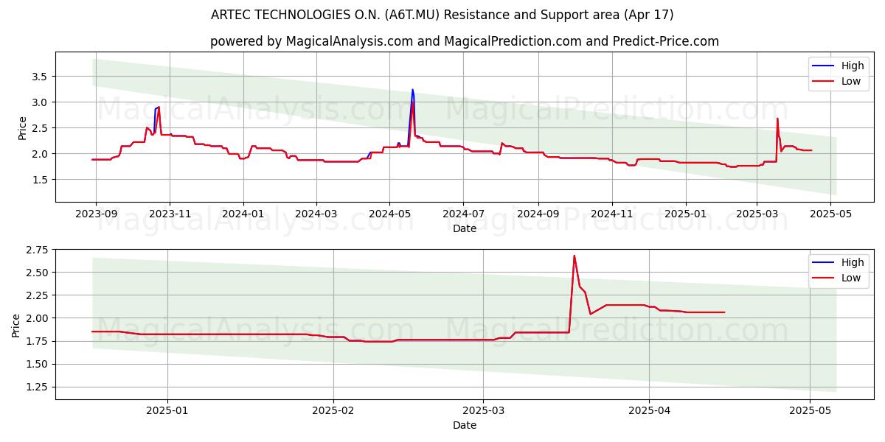Image resolution: width=885 pixels, height=442 pixels.
Task: Click the 2.0 price tick label
Action: pyautogui.click(x=40, y=153)
